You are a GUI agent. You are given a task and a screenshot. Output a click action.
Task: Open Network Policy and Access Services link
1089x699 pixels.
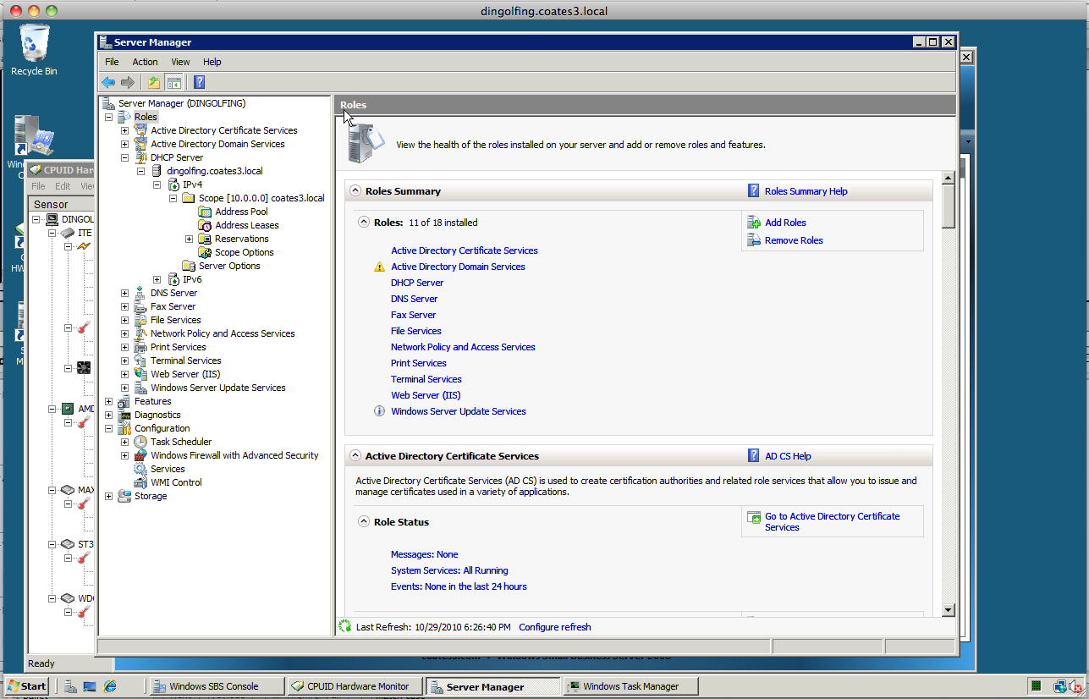coord(463,347)
